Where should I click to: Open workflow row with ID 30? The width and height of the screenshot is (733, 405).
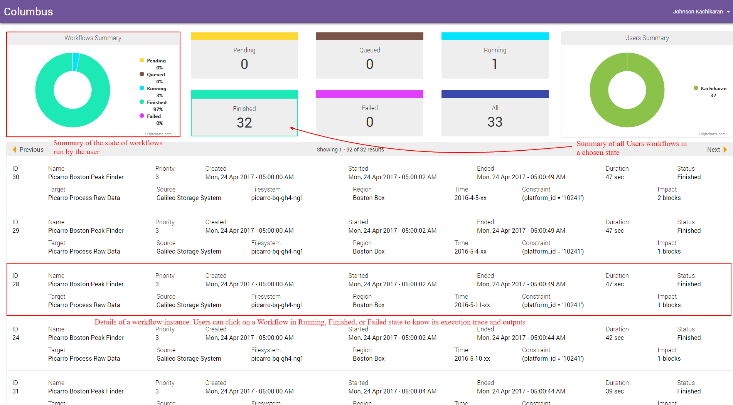click(369, 183)
